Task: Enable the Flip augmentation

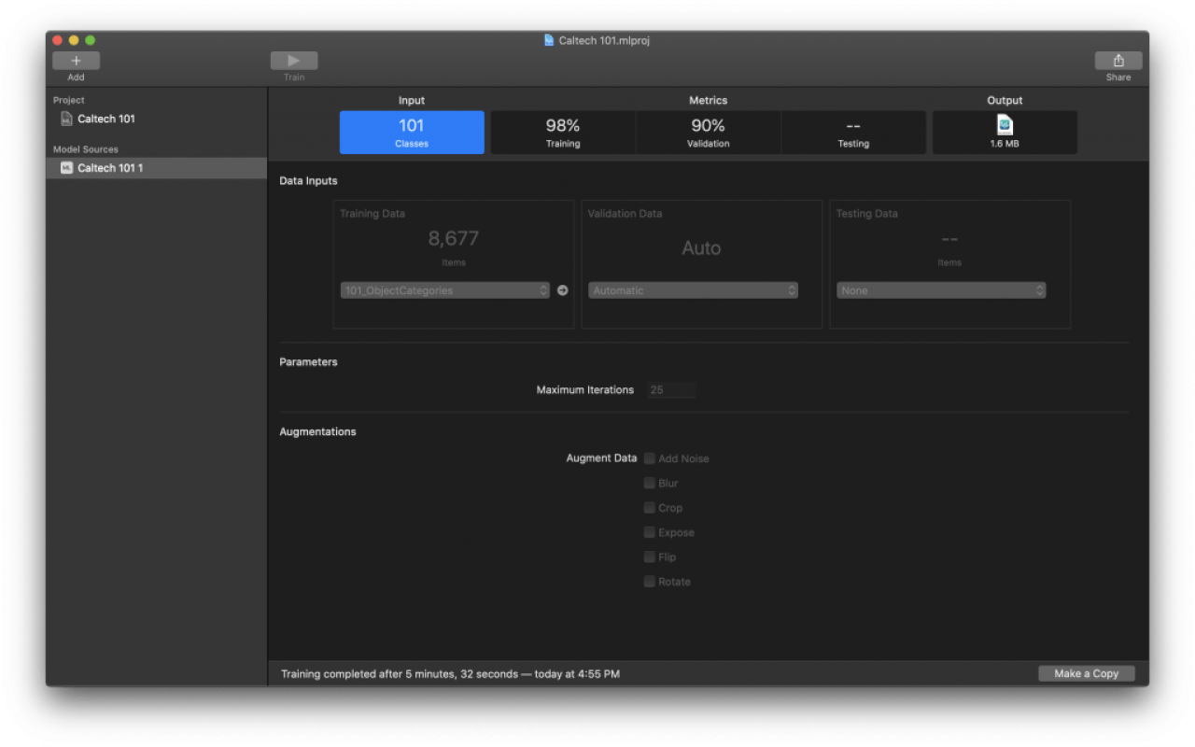Action: 650,557
